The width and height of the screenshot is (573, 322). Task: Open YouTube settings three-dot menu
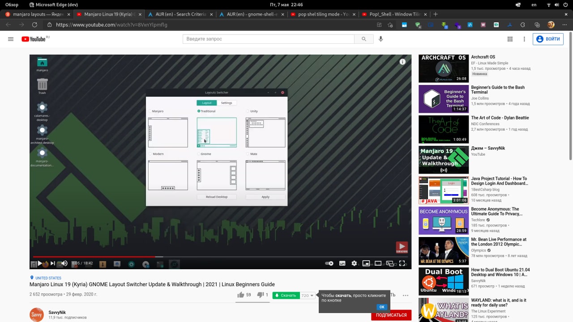click(524, 39)
